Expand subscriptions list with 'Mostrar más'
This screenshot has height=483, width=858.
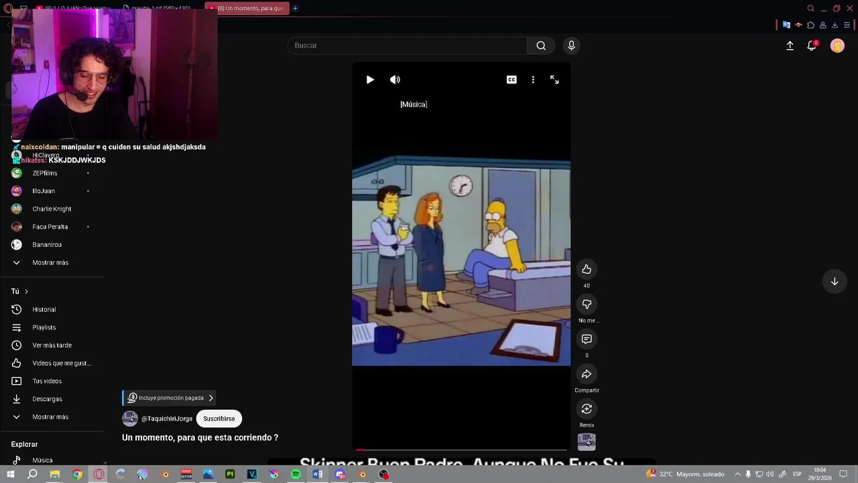(50, 262)
